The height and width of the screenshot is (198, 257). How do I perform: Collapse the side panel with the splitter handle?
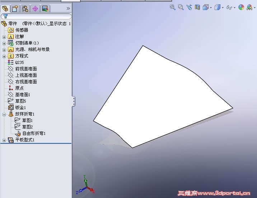[74, 101]
